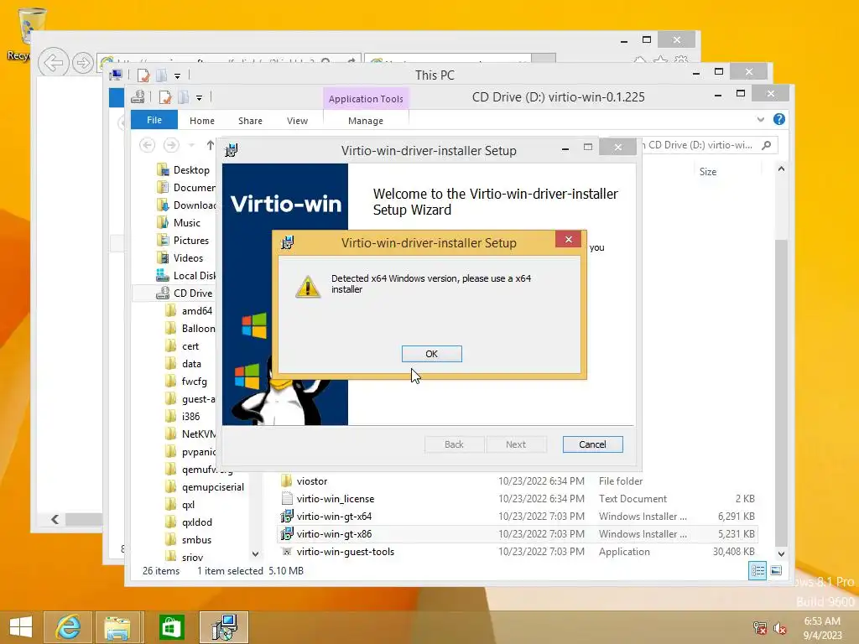
Task: Click navigation pane scroll down arrow
Action: (x=255, y=554)
